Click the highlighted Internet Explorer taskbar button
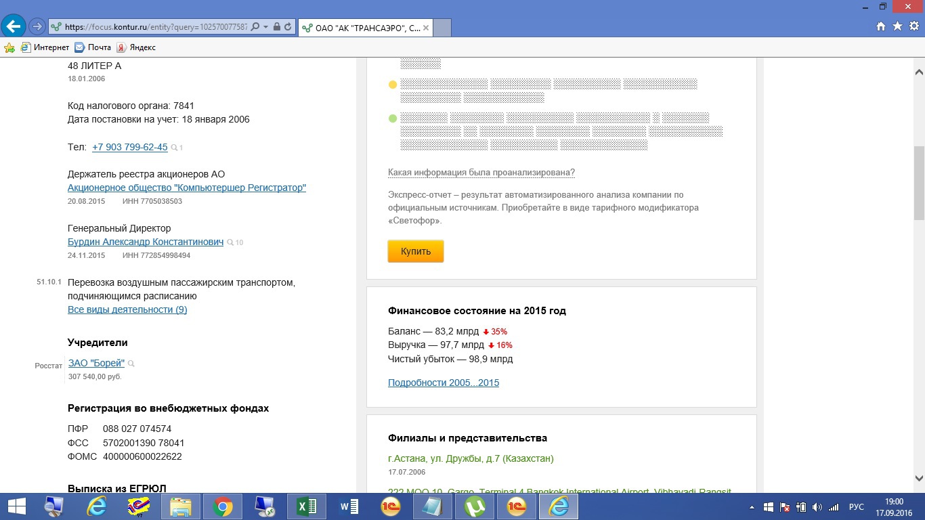Viewport: 925px width, 520px height. [559, 506]
